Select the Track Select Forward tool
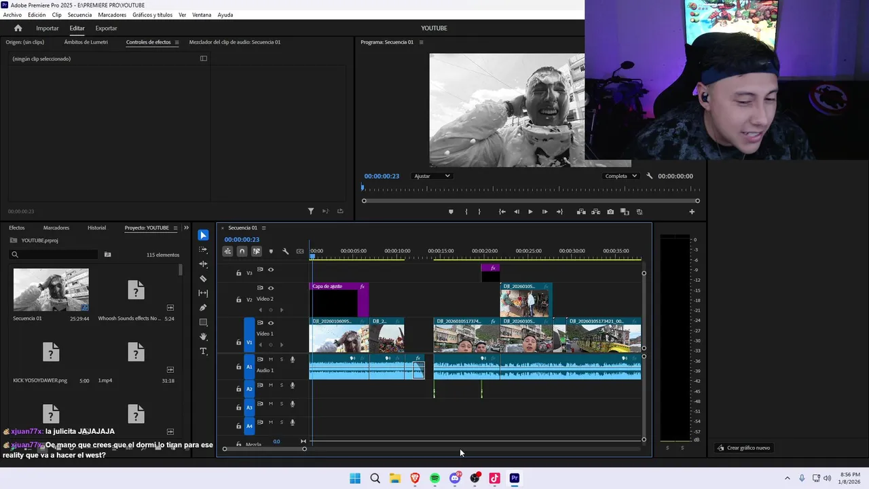 203,249
